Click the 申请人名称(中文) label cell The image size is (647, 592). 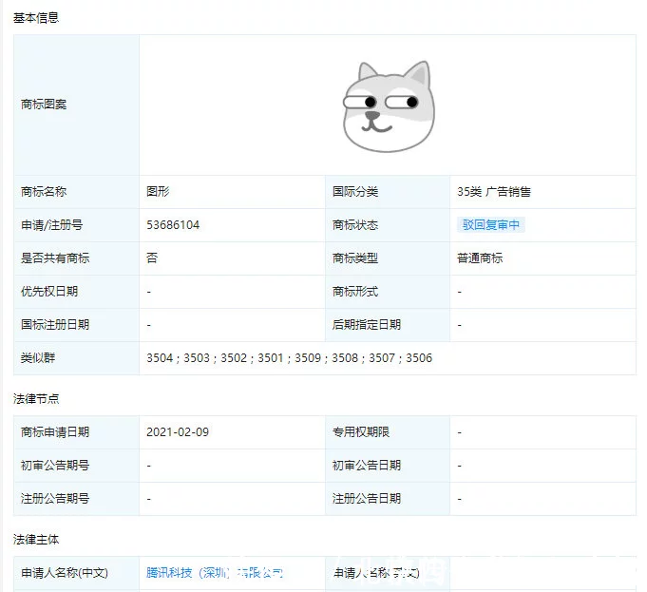[x=76, y=573]
